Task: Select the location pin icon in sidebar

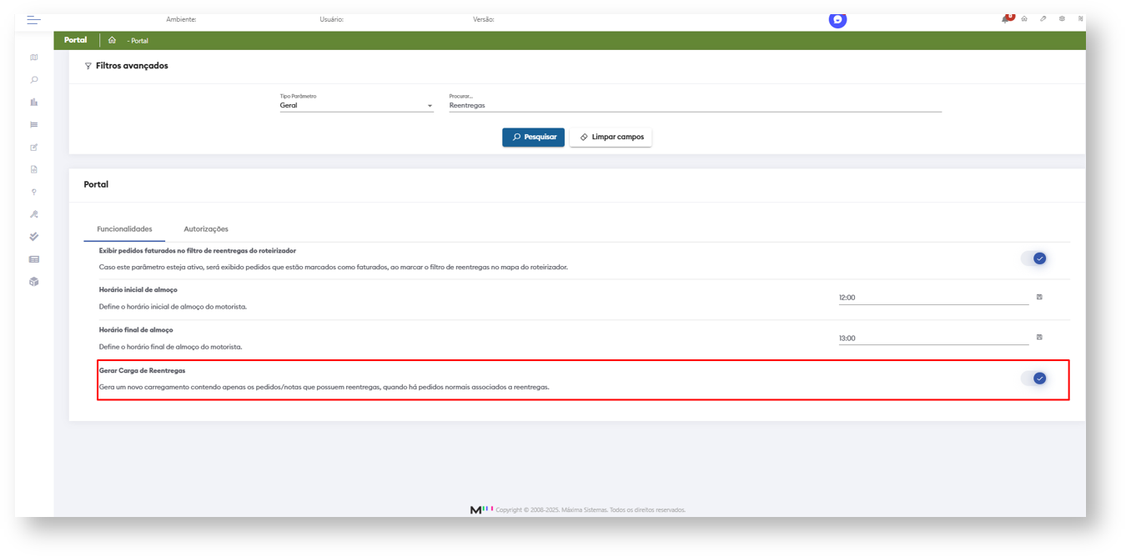Action: pyautogui.click(x=34, y=192)
